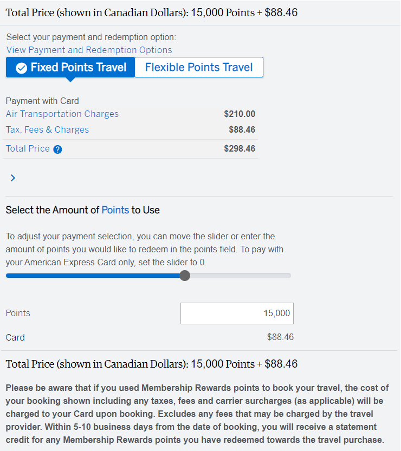
Task: Click the blue Points link in the heading
Action: 115,210
